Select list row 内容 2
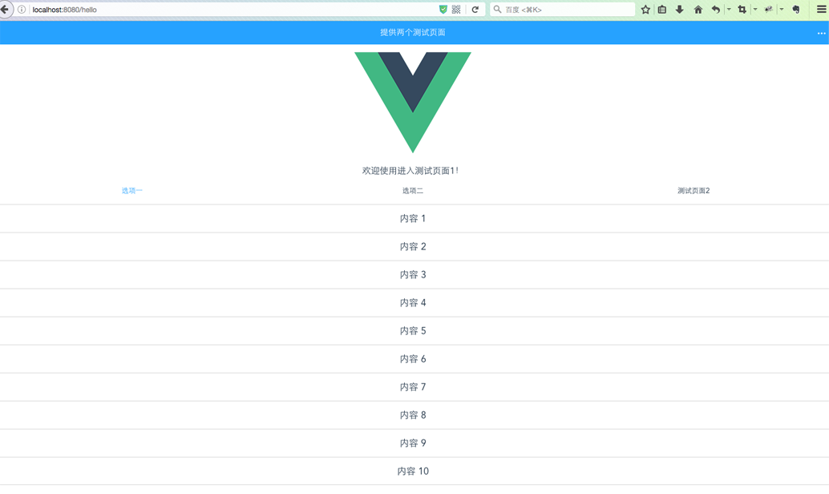 pos(414,246)
